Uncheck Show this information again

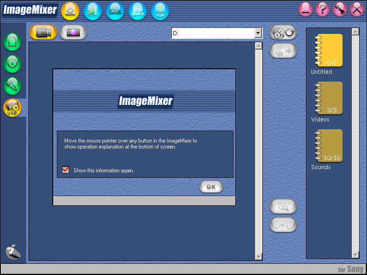click(x=66, y=170)
